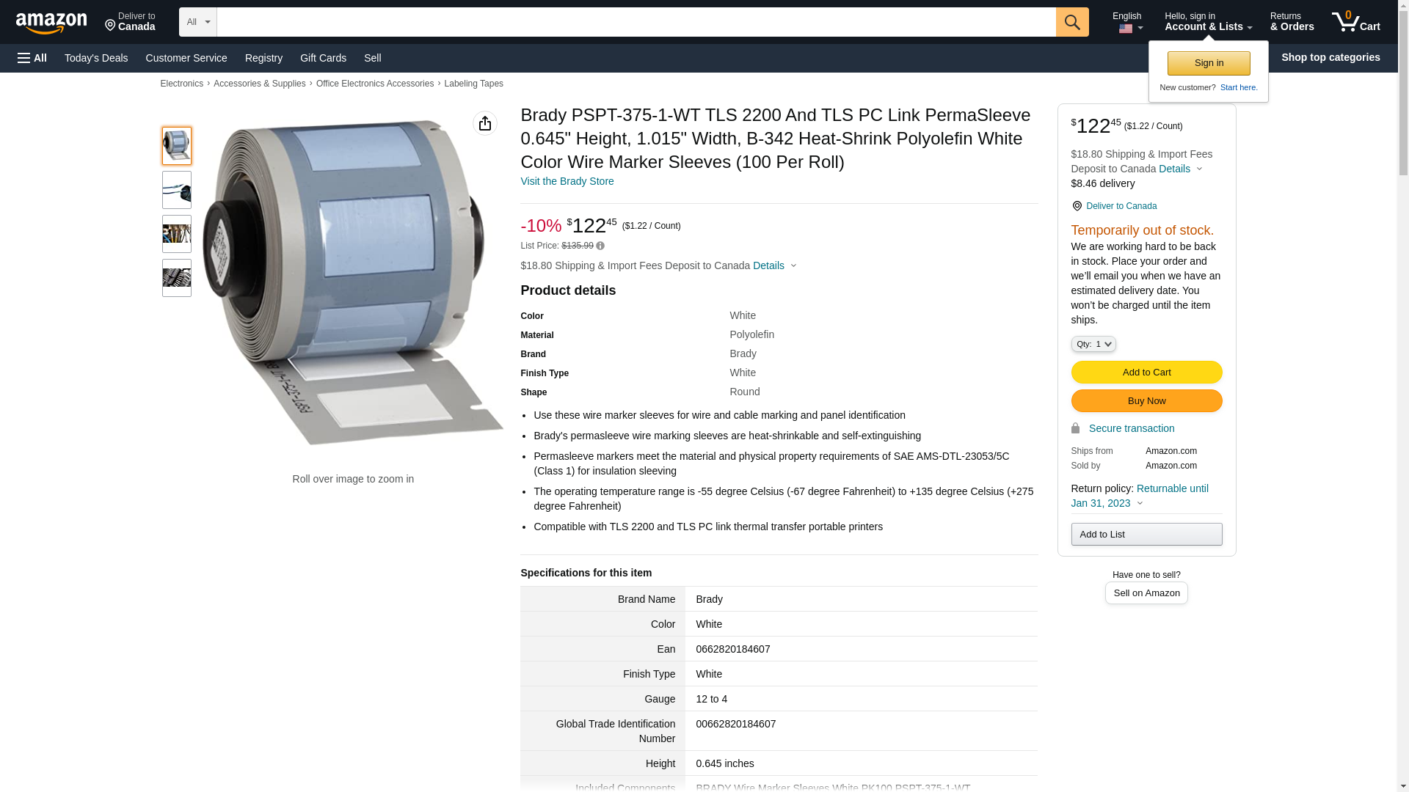Click inside the Amazon search field
Image resolution: width=1409 pixels, height=792 pixels.
636,22
